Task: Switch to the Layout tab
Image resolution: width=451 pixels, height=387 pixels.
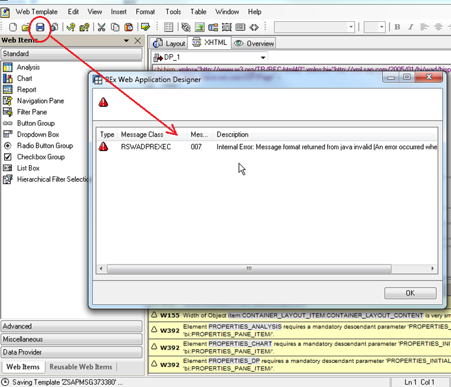Action: click(169, 43)
